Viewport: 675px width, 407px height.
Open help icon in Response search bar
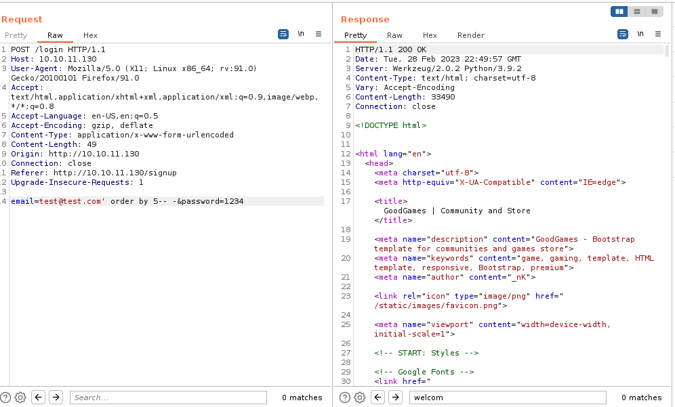(x=345, y=398)
